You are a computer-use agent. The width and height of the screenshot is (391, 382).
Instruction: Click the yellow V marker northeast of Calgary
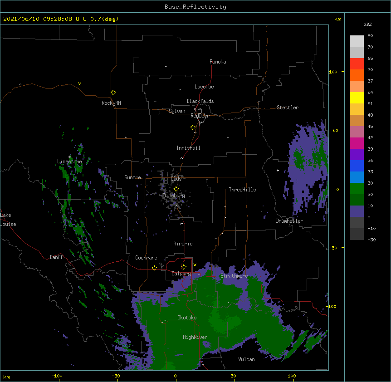click(195, 265)
